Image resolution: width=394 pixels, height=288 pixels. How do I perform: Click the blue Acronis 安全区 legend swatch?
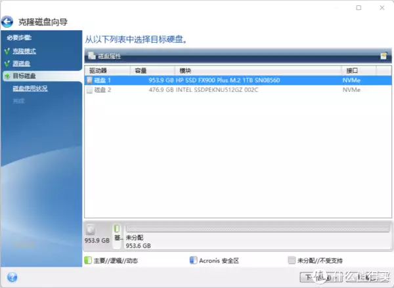(x=193, y=260)
